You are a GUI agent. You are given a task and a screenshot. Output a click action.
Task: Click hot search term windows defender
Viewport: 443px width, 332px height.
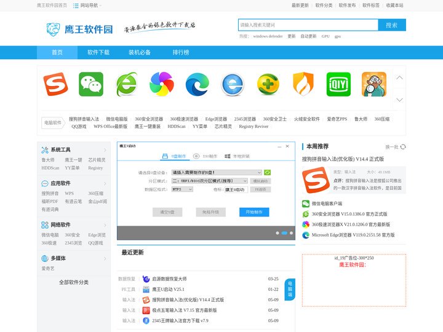coord(268,36)
